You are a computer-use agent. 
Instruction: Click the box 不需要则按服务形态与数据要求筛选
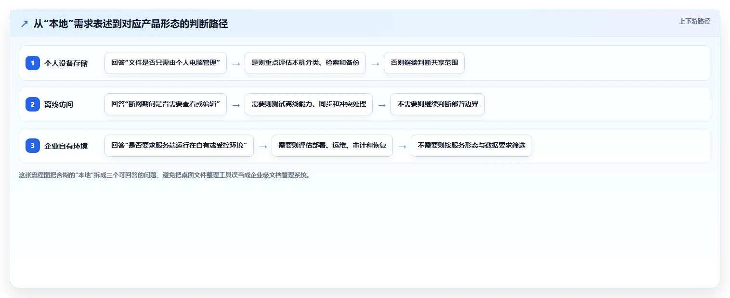coord(471,146)
